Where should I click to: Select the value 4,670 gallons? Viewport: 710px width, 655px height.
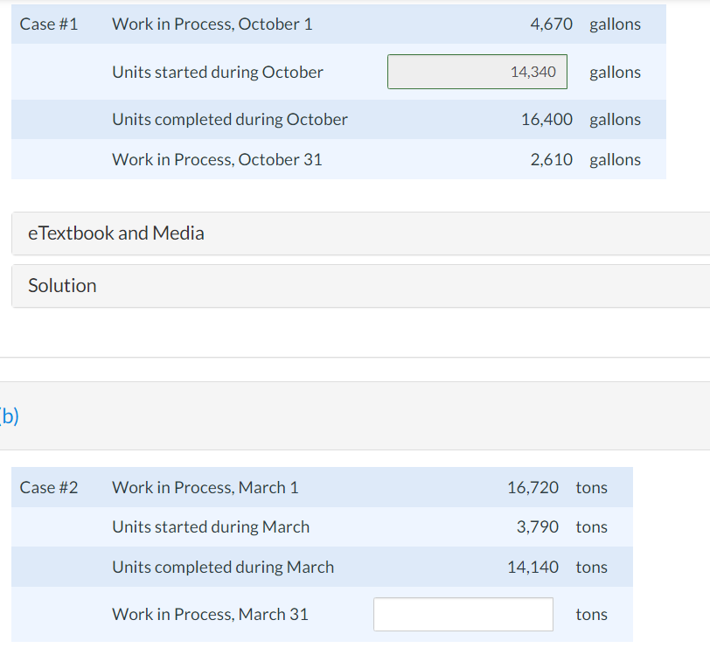coord(549,24)
